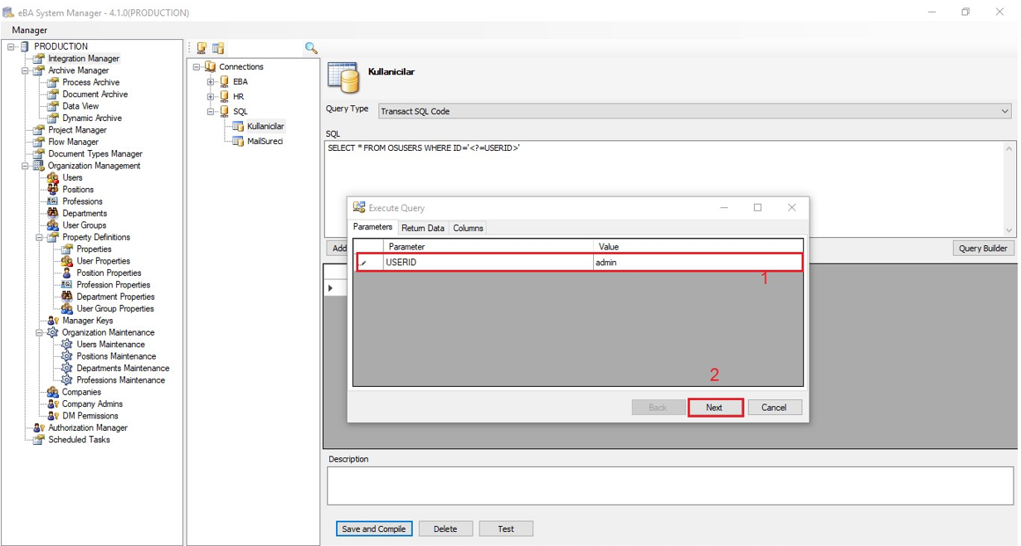Collapse the Organization Maintenance node
Viewport: 1021px width, 546px height.
[x=39, y=333]
